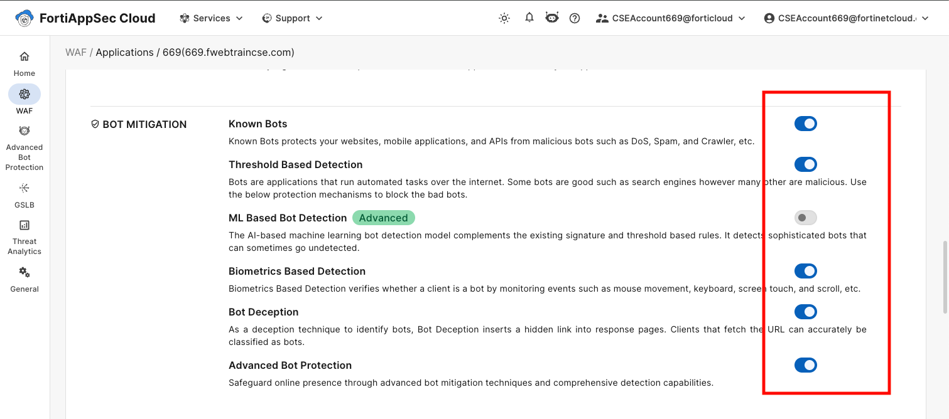Click the BOT MITIGATION section label
This screenshot has width=949, height=419.
[144, 124]
